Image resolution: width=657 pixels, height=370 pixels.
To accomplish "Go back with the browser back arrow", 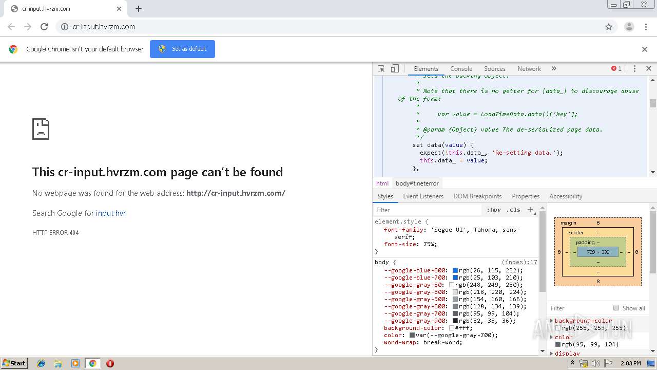I will [x=11, y=27].
